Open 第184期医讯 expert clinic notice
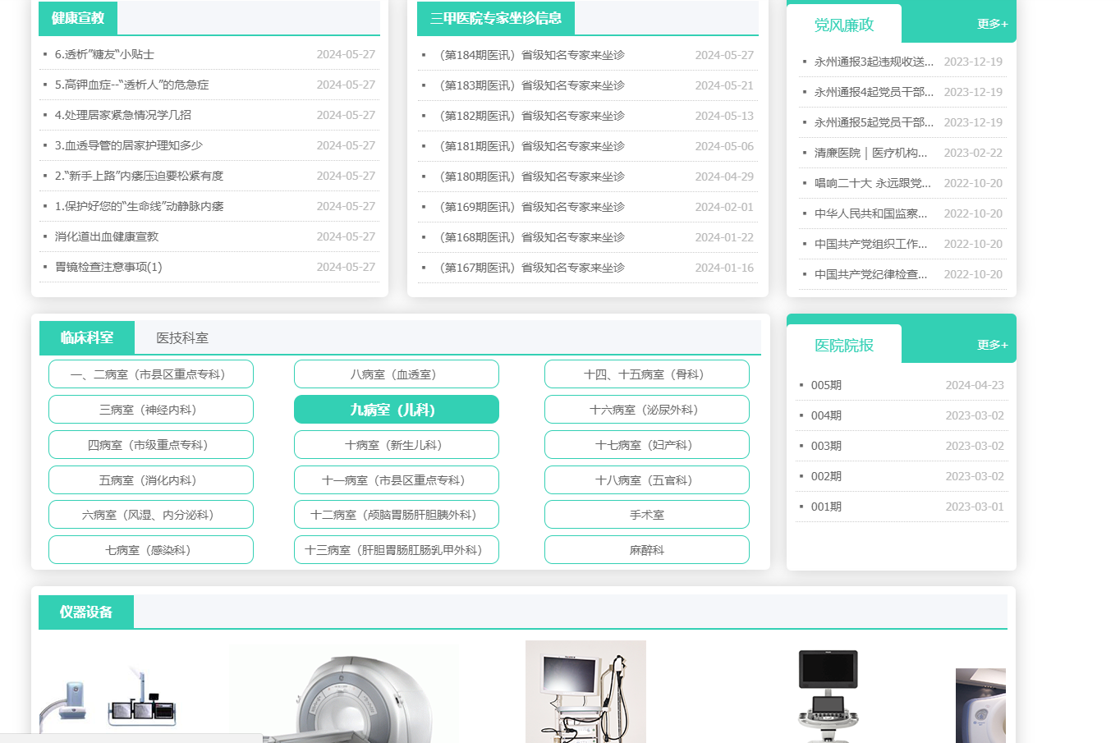The image size is (1120, 743). click(530, 56)
